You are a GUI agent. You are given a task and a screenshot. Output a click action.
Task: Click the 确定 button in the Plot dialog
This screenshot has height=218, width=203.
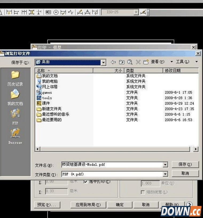coord(120,205)
